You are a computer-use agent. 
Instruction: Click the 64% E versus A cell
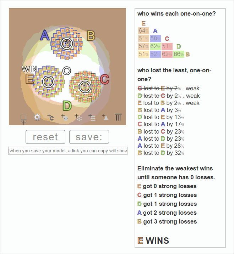click(143, 30)
